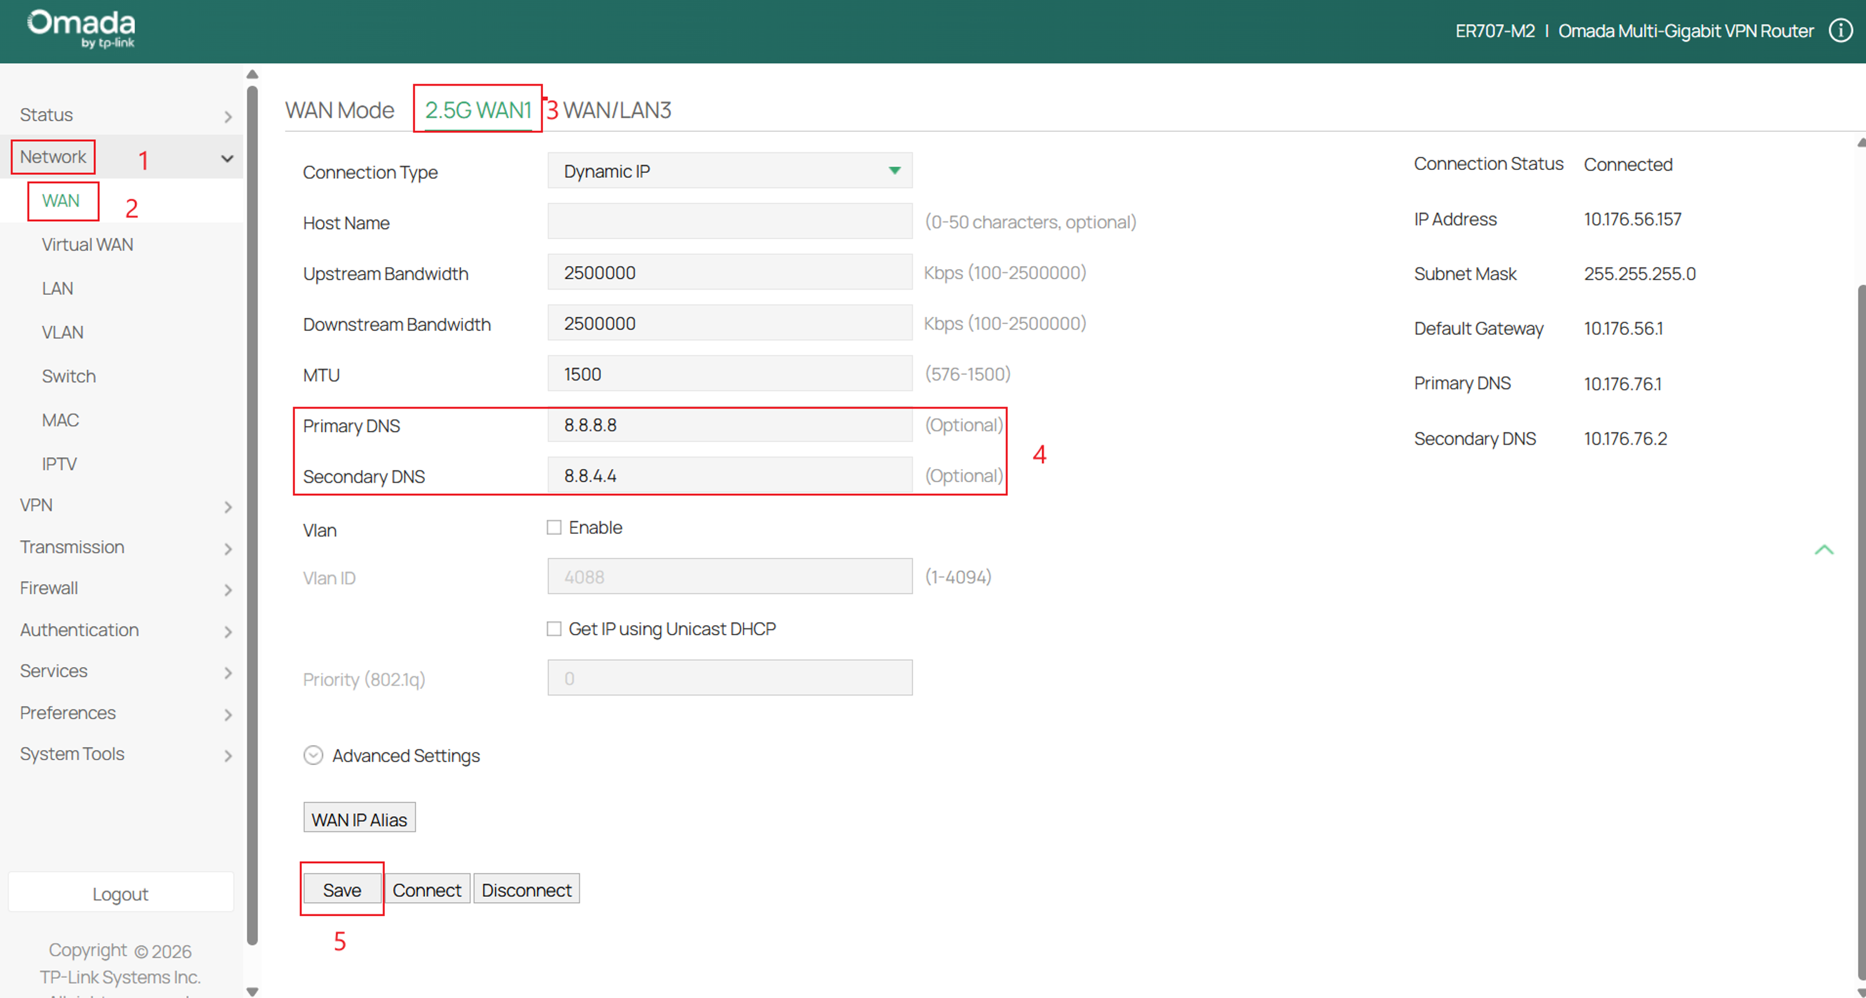Image resolution: width=1866 pixels, height=998 pixels.
Task: Click the Disconnect button
Action: (527, 889)
